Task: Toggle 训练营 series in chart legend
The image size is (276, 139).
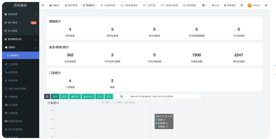Action: coord(129,103)
